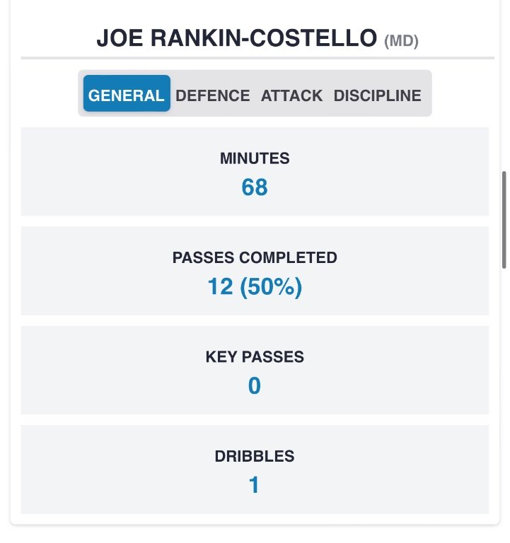510x543 pixels.
Task: Select the key passes value 0
Action: click(255, 386)
